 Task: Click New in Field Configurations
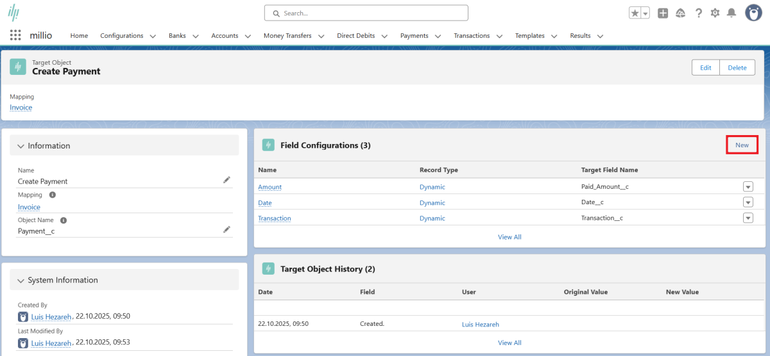[742, 145]
